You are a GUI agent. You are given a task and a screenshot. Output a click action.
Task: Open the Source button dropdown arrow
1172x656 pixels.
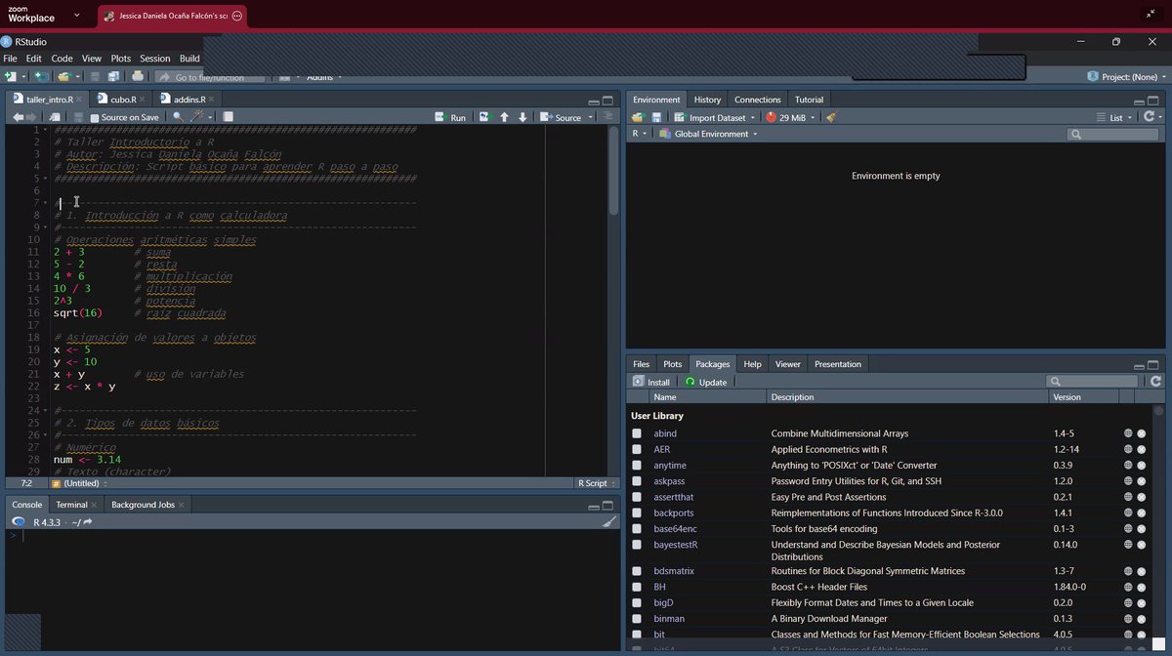[x=589, y=117]
